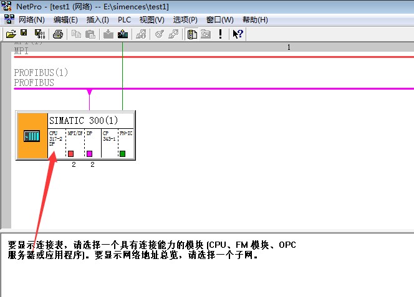Select the magenta PROFIBUS subnet line
The image size is (414, 297).
(249, 88)
